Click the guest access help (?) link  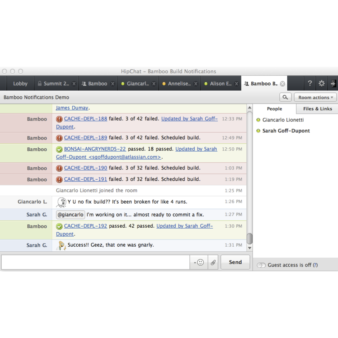coord(315,265)
